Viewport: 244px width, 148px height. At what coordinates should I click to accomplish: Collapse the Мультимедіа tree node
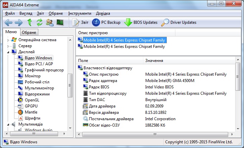tap(8, 125)
